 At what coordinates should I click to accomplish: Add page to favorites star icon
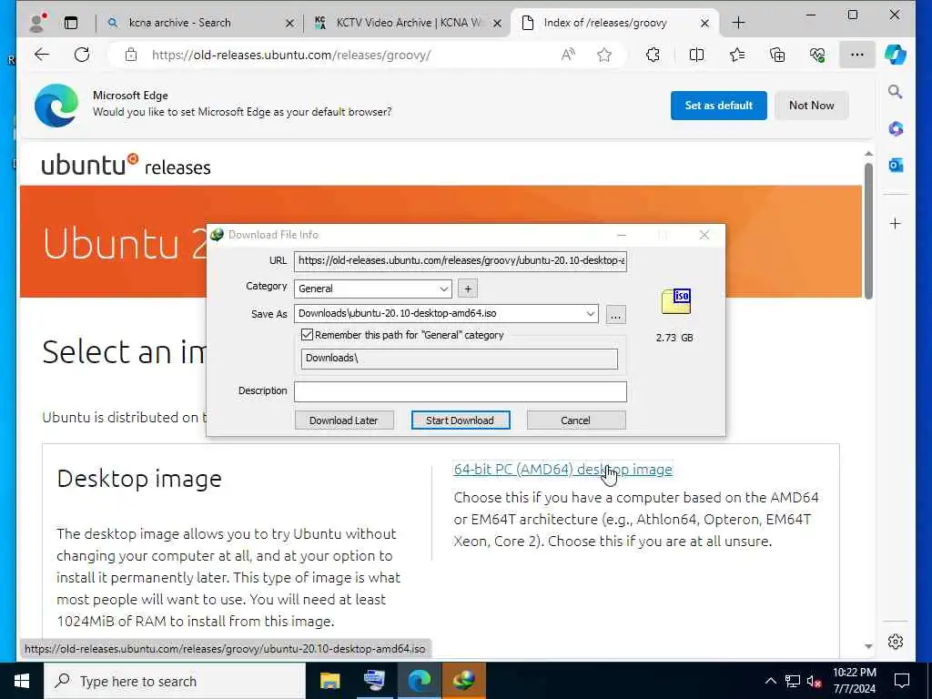click(604, 56)
